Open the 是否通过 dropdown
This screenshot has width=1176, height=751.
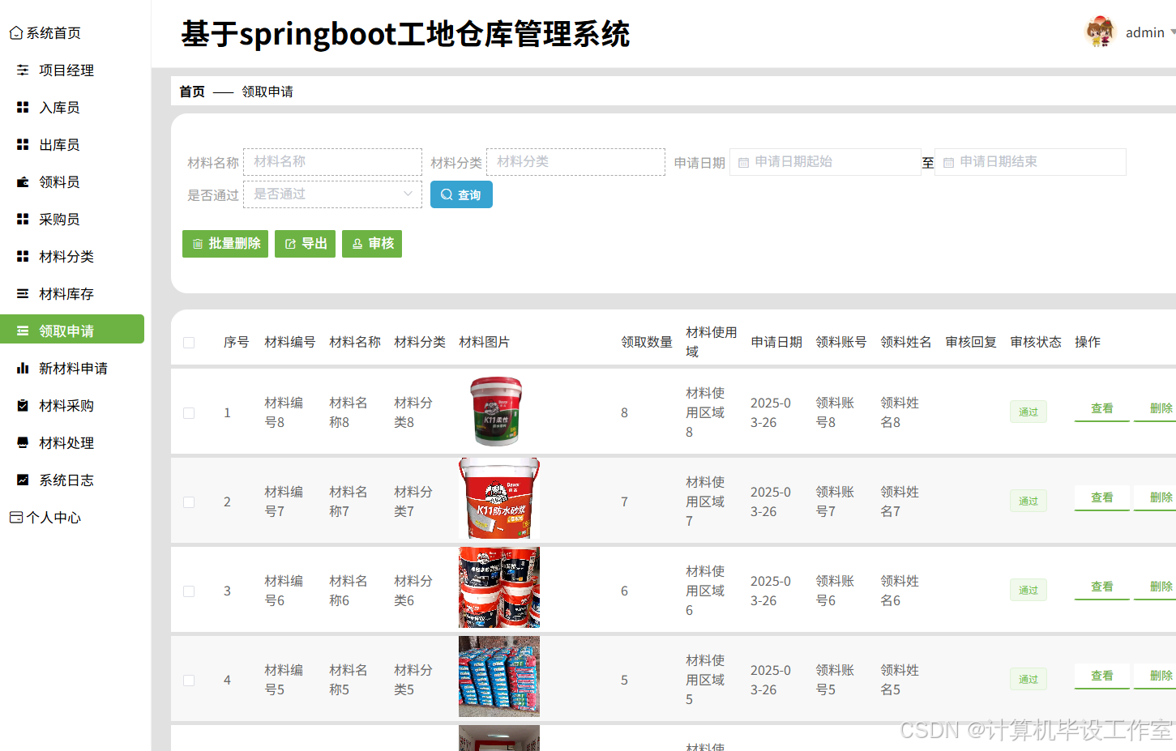point(332,194)
